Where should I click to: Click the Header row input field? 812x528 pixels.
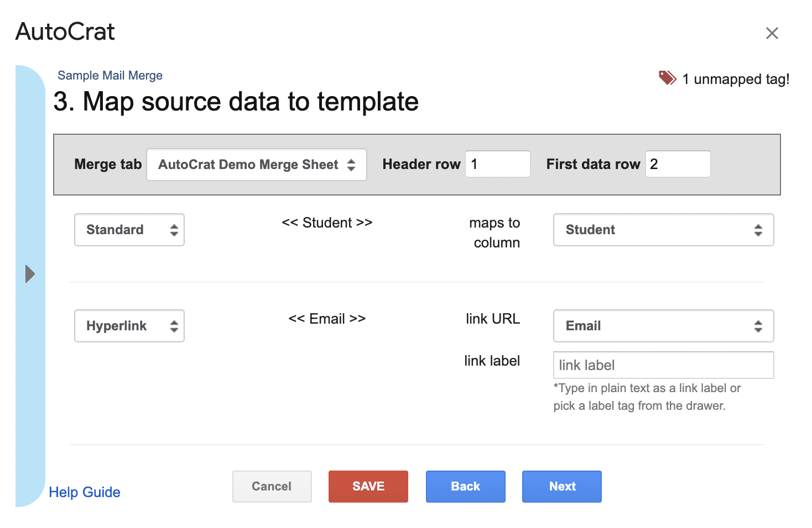click(497, 164)
